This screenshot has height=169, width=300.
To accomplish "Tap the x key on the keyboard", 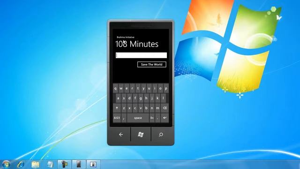I will (x=129, y=108).
